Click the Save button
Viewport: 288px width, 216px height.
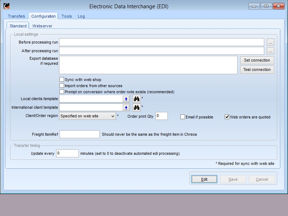click(x=233, y=179)
